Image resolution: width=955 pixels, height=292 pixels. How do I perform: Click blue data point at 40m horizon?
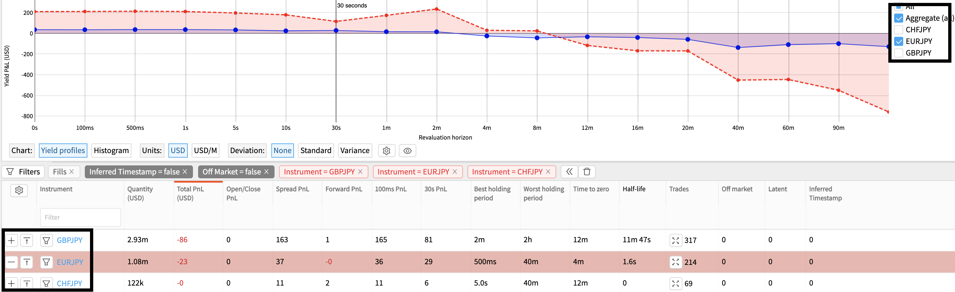click(x=738, y=48)
